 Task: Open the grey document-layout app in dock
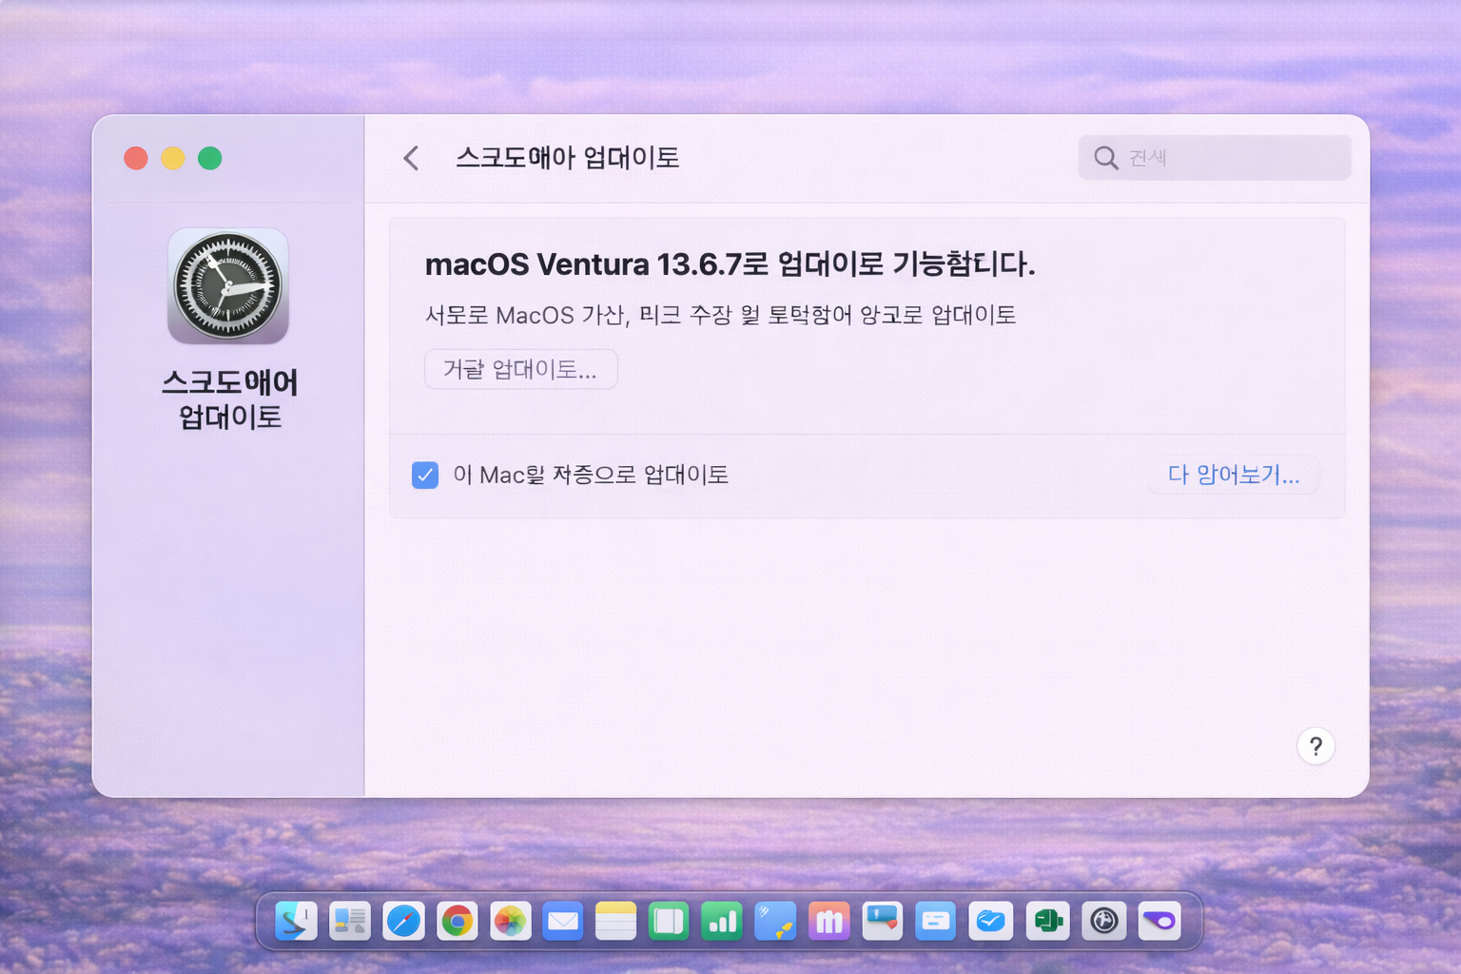[350, 921]
